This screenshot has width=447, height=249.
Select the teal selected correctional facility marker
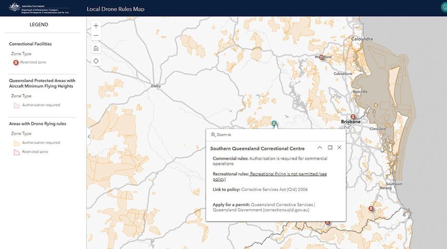tap(274, 124)
